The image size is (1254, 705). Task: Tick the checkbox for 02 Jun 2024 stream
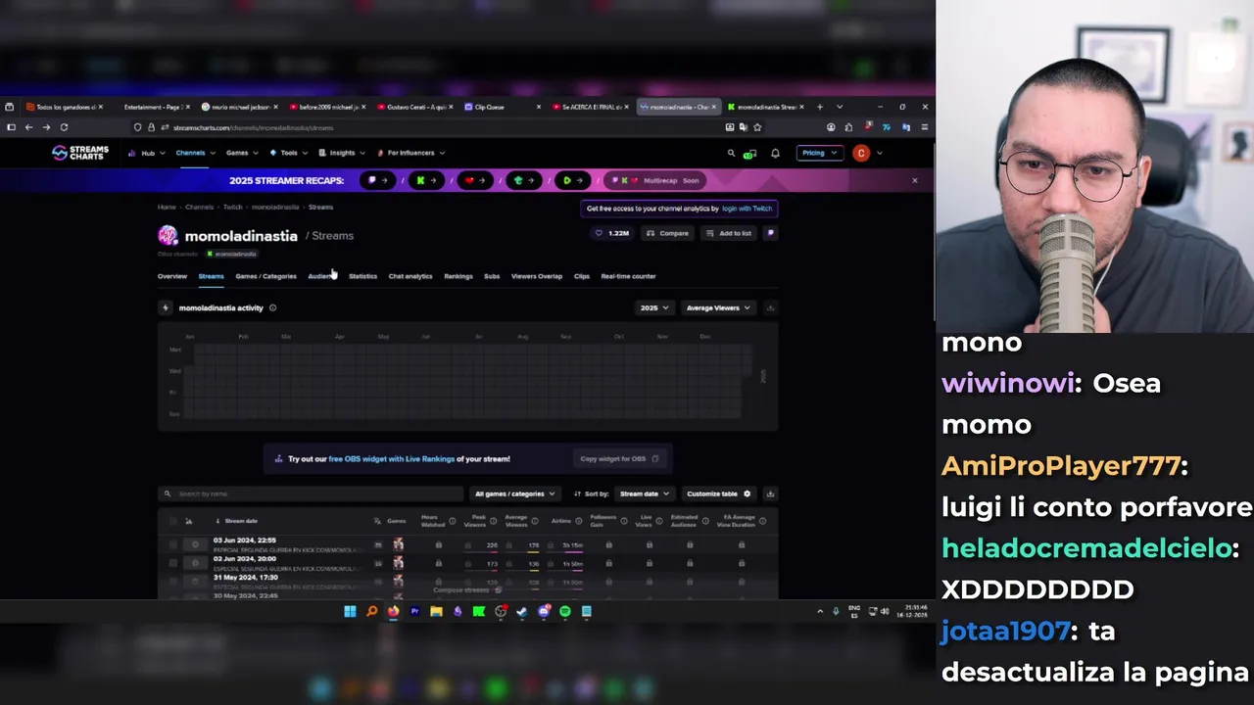coord(173,563)
